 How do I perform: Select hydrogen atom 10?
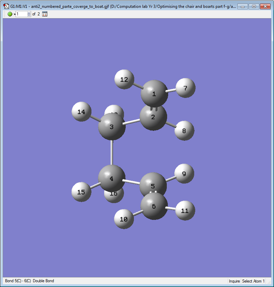click(124, 219)
